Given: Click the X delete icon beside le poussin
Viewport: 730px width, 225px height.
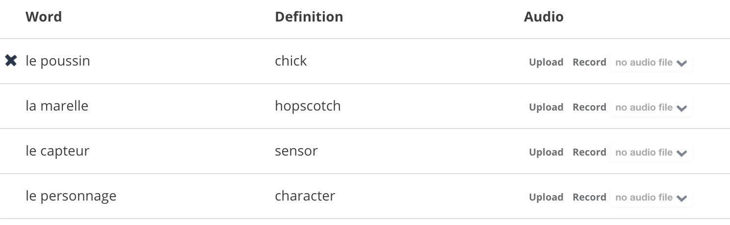Looking at the screenshot, I should click(11, 61).
